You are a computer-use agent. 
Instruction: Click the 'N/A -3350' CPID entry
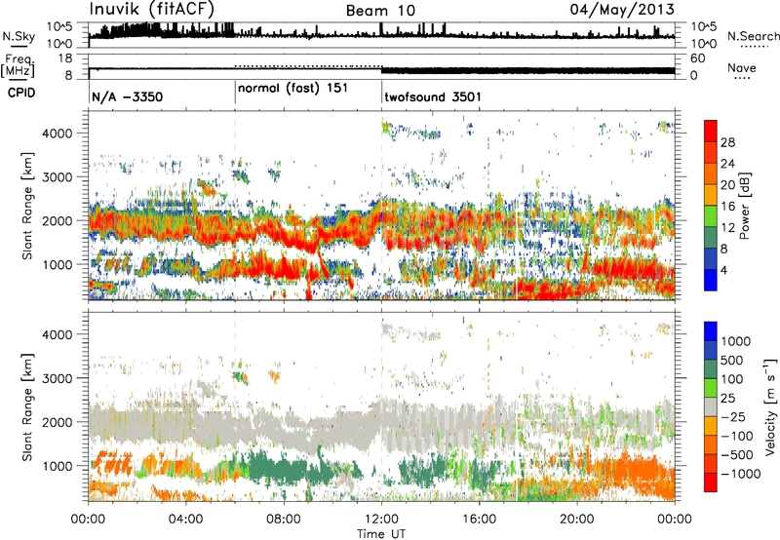pyautogui.click(x=128, y=96)
